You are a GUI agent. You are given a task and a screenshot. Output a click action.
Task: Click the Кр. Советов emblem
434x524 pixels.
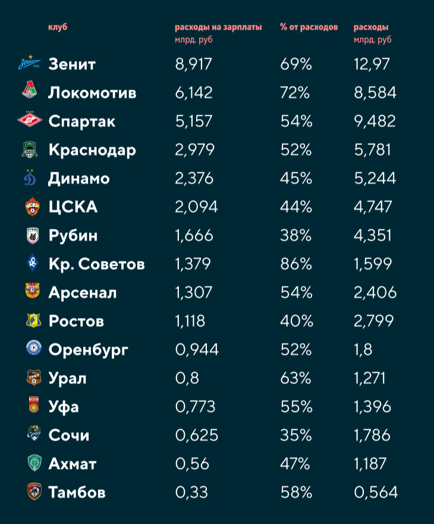[33, 263]
